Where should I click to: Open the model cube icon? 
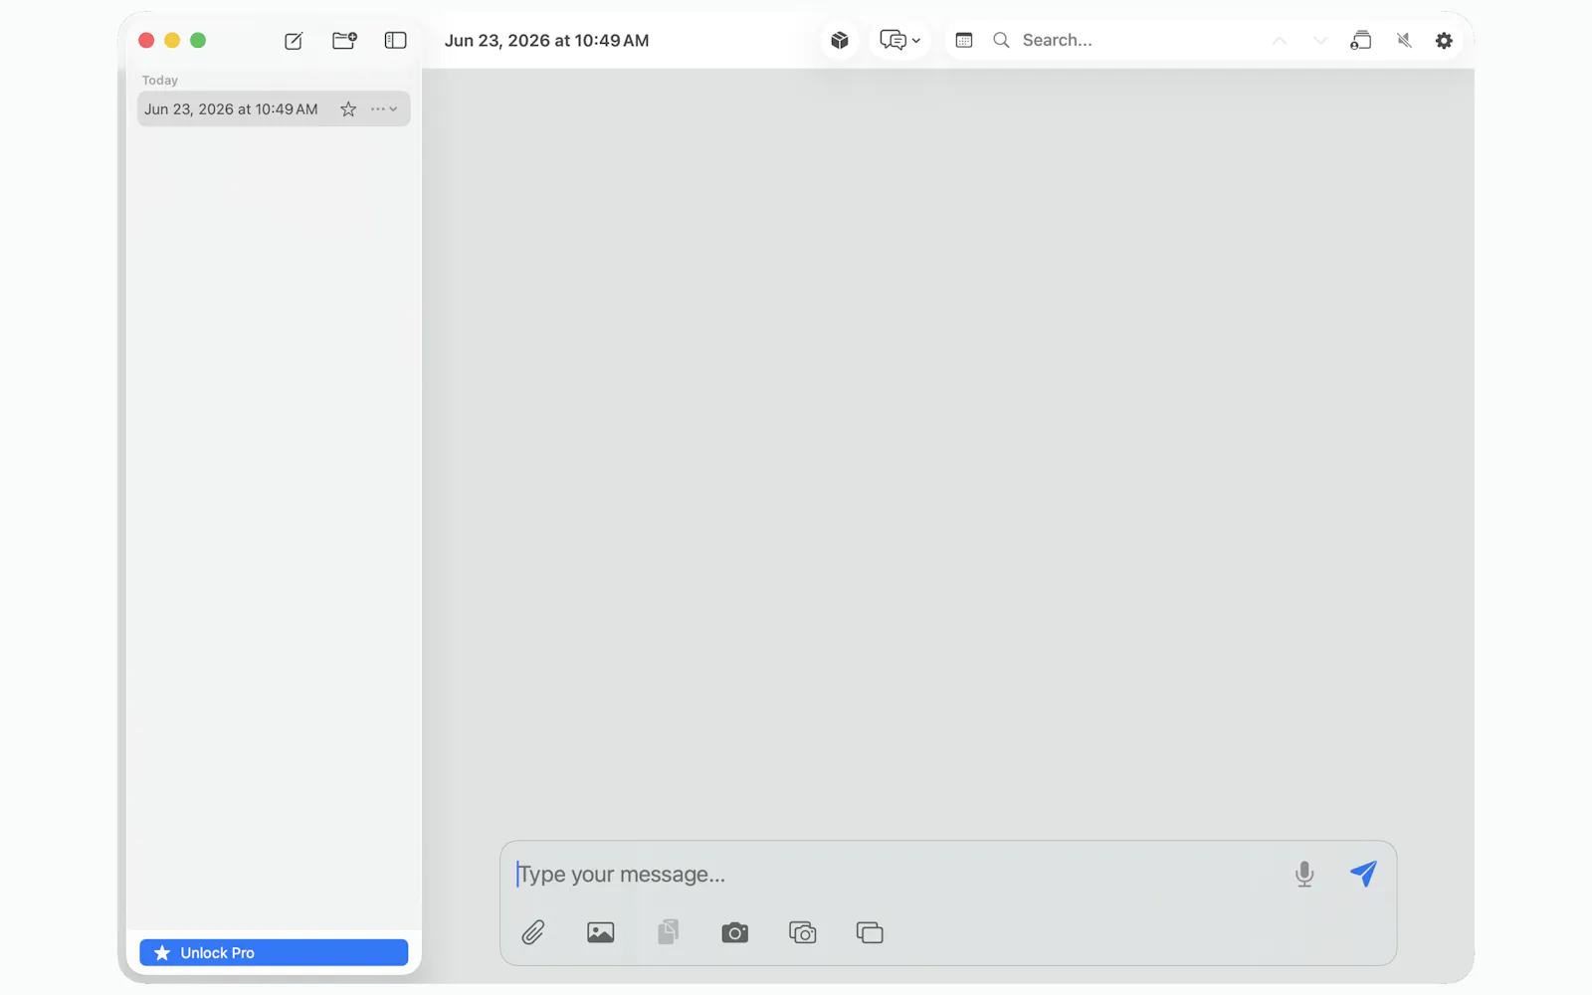(840, 41)
